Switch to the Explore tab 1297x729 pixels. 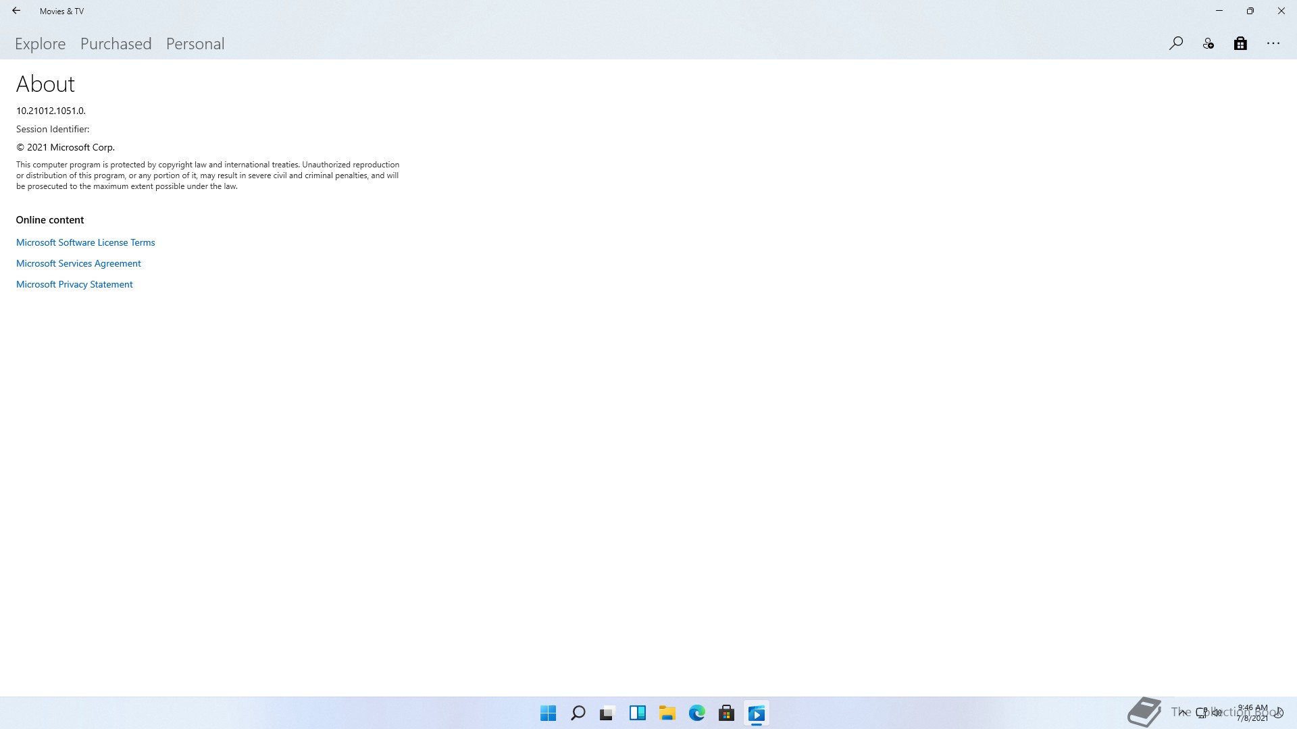41,44
